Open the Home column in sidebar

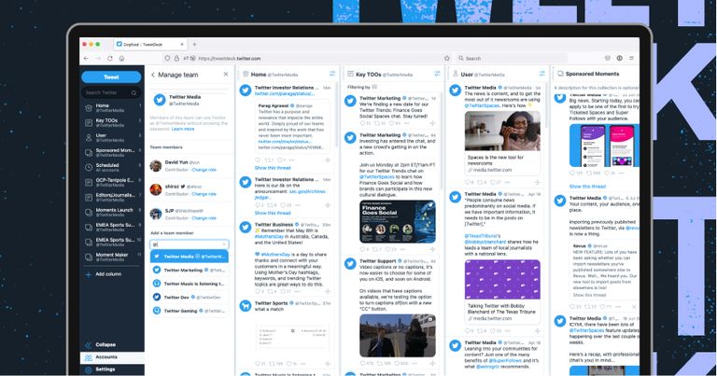[112, 108]
